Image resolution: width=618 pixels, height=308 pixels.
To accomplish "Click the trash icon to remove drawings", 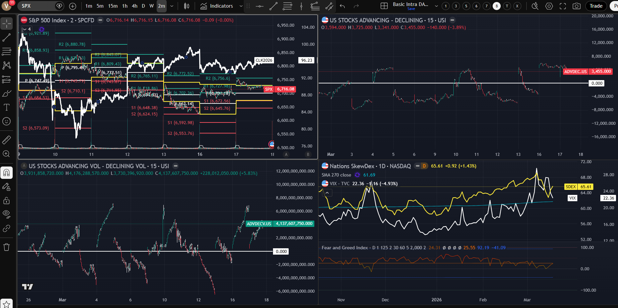I will (x=6, y=247).
